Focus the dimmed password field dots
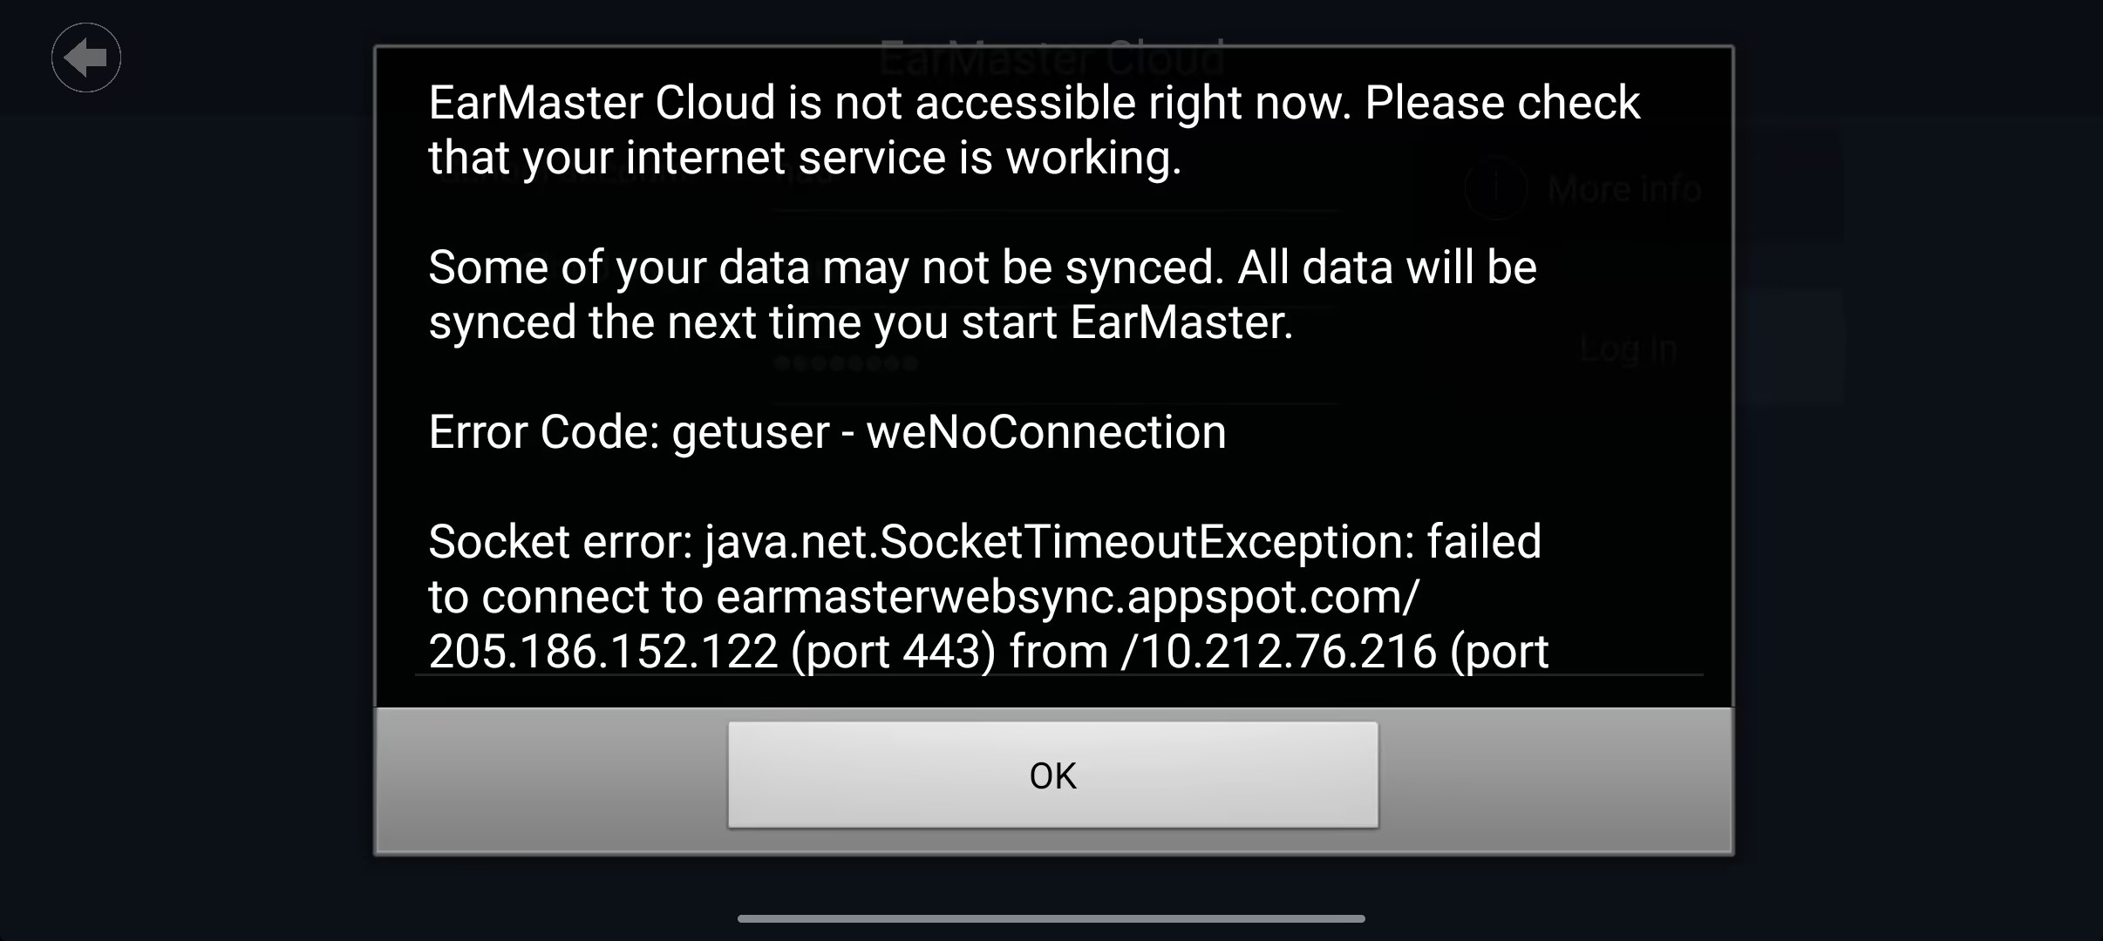 tap(845, 363)
